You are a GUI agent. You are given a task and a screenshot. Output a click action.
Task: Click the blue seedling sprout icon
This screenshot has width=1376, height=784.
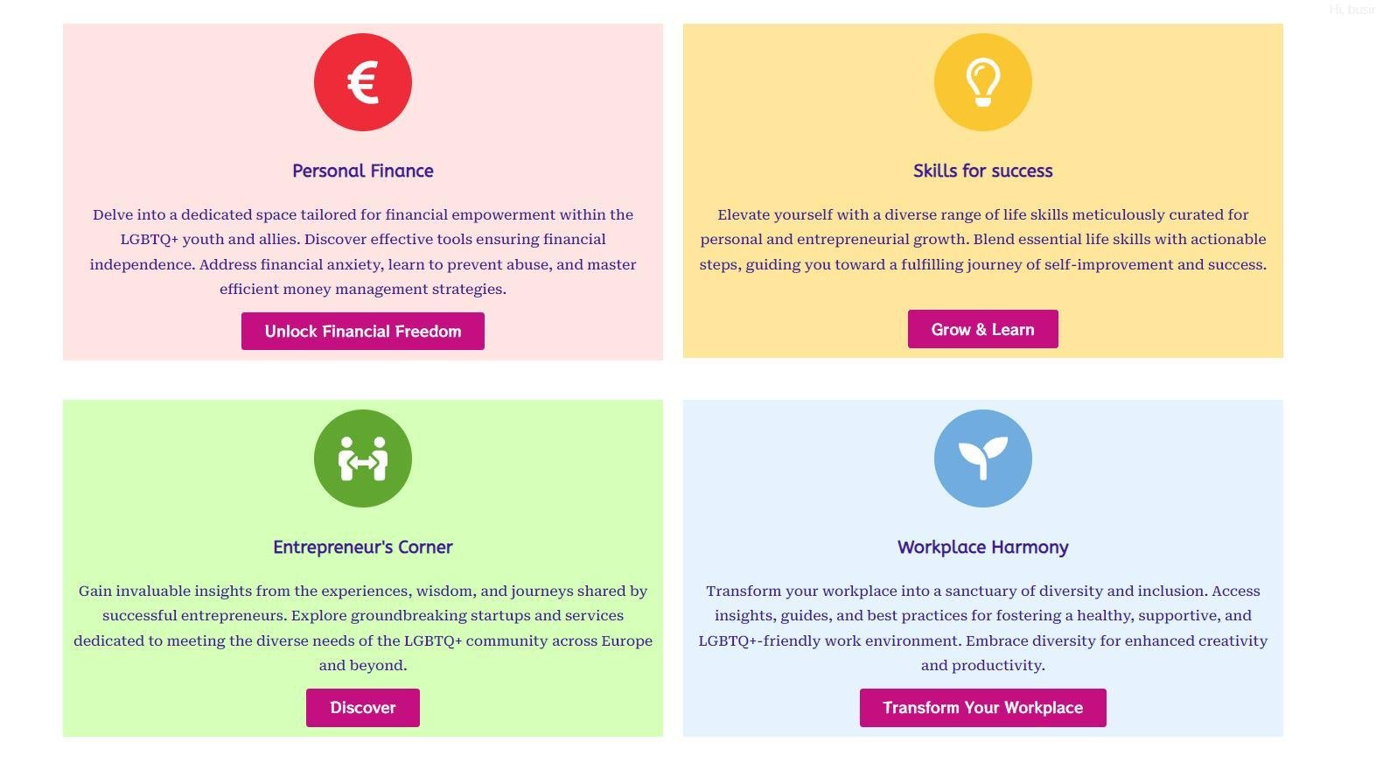click(982, 458)
